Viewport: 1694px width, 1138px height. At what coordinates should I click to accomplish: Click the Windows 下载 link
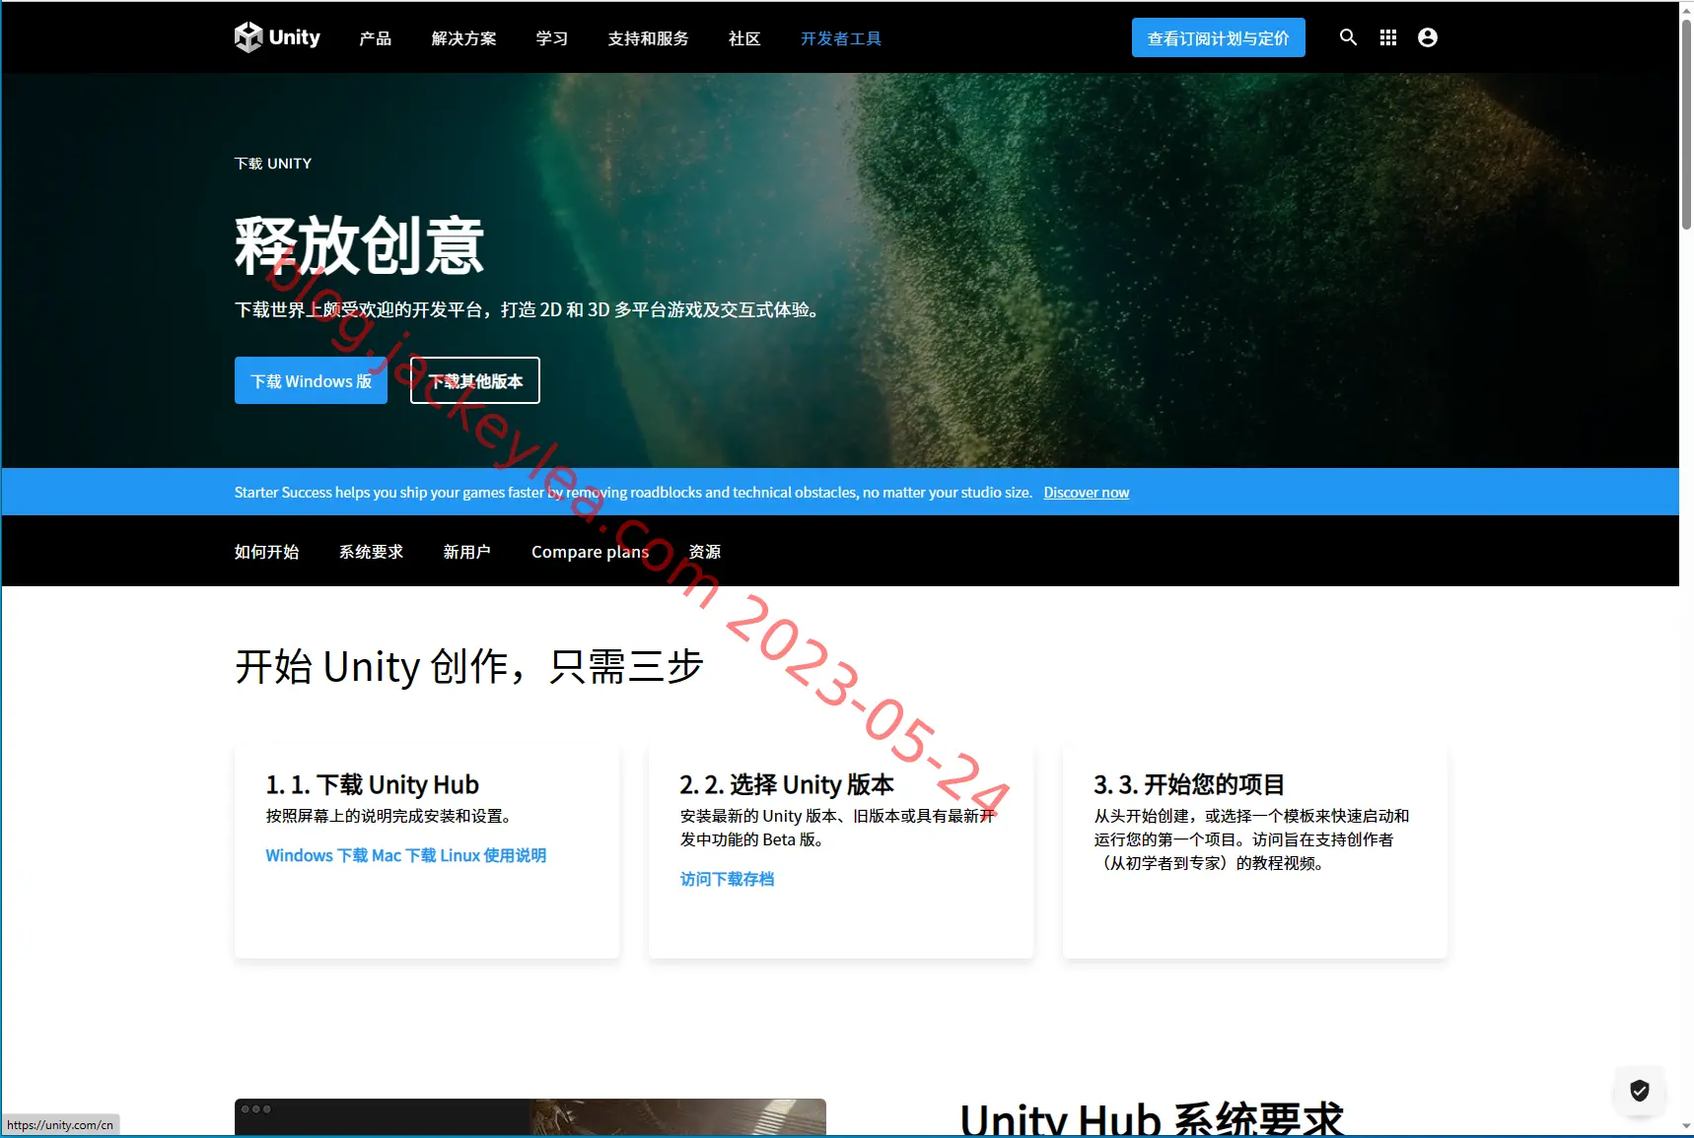(x=317, y=855)
